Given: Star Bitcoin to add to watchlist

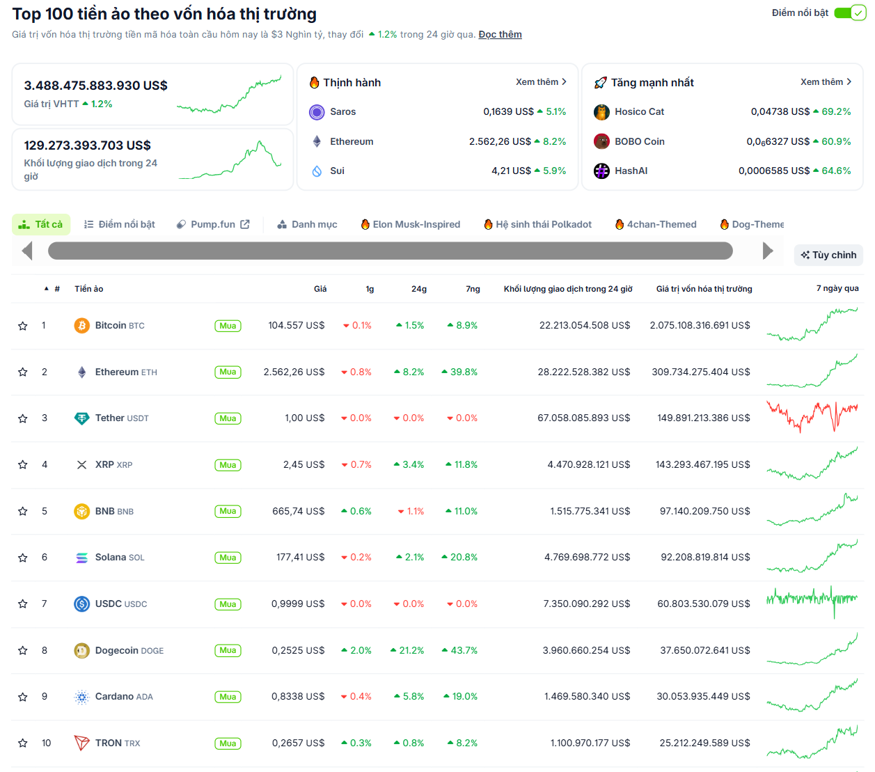Looking at the screenshot, I should point(23,326).
